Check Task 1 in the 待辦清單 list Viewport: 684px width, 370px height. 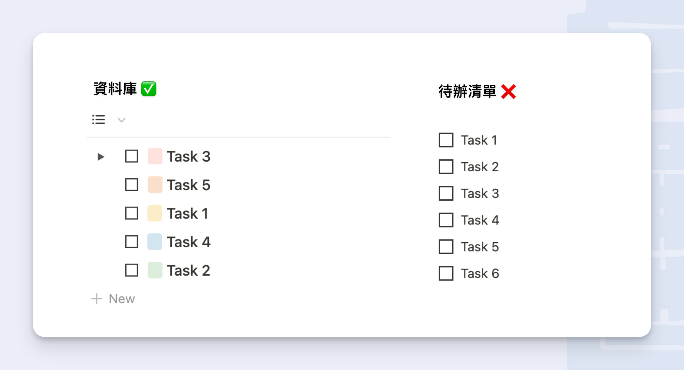pyautogui.click(x=446, y=140)
